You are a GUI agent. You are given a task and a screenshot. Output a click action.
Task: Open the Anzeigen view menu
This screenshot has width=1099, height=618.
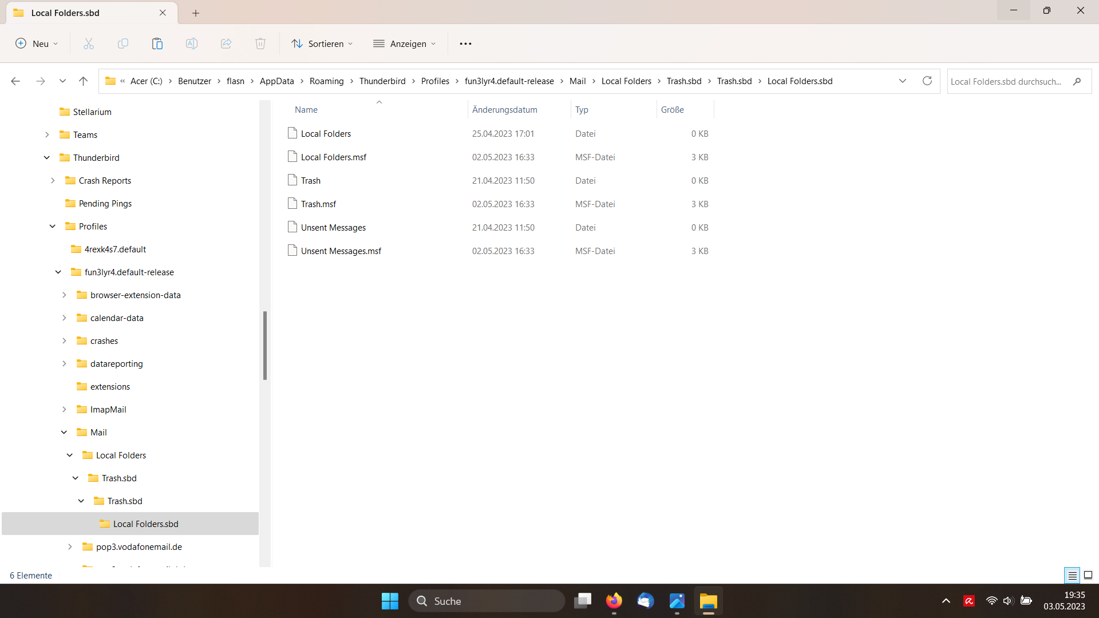[x=405, y=43]
